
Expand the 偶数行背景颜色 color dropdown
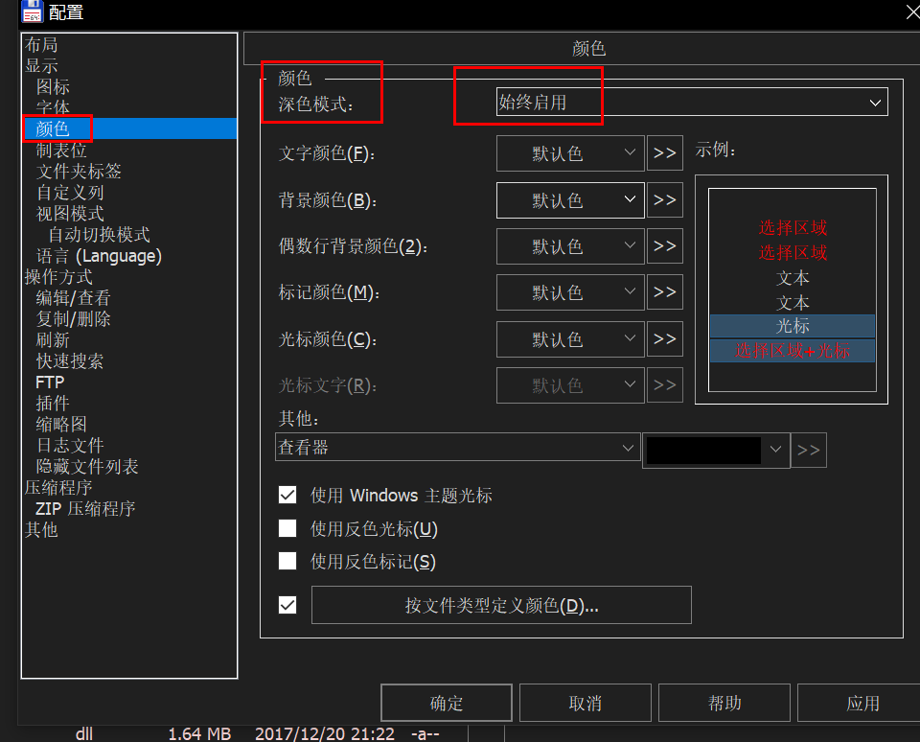pos(570,246)
